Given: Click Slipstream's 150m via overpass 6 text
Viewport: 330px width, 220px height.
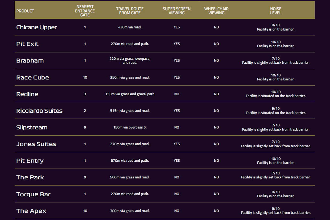Looking at the screenshot, I should [130, 127].
